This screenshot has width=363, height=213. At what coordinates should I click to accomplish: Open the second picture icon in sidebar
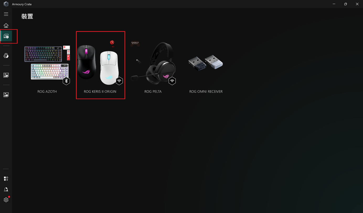coord(6,95)
